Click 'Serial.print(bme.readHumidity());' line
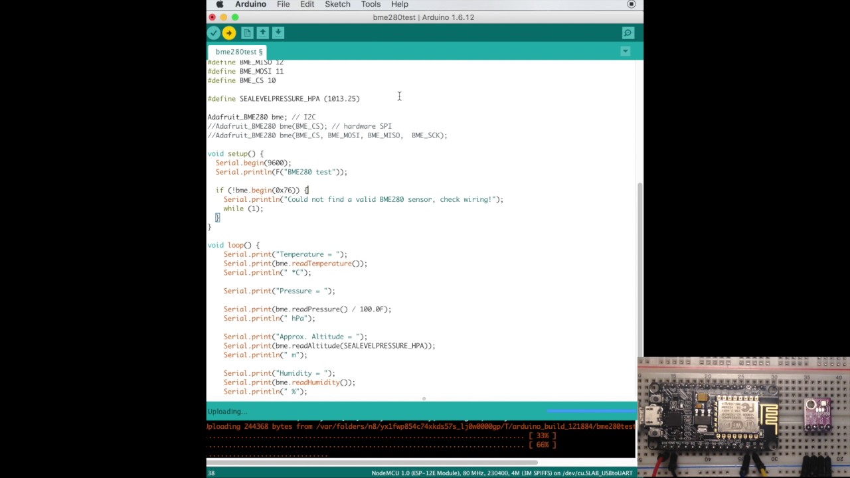Image resolution: width=850 pixels, height=478 pixels. (x=289, y=382)
